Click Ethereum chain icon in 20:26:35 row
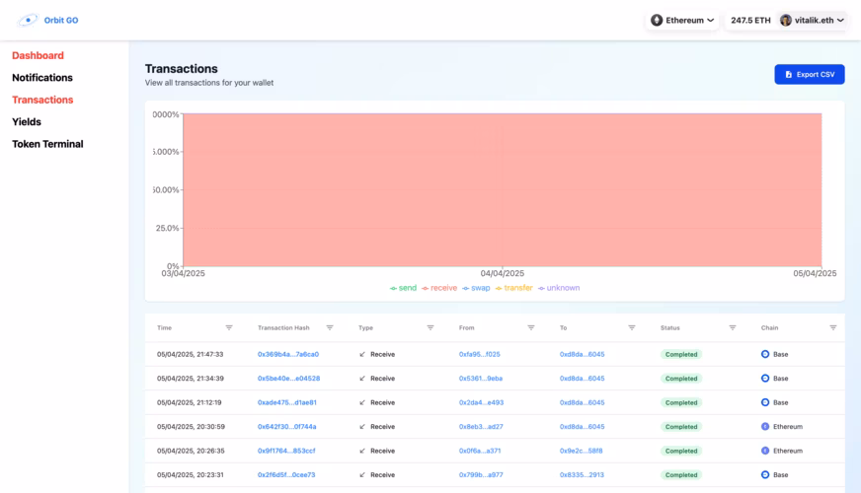This screenshot has height=493, width=861. [765, 451]
